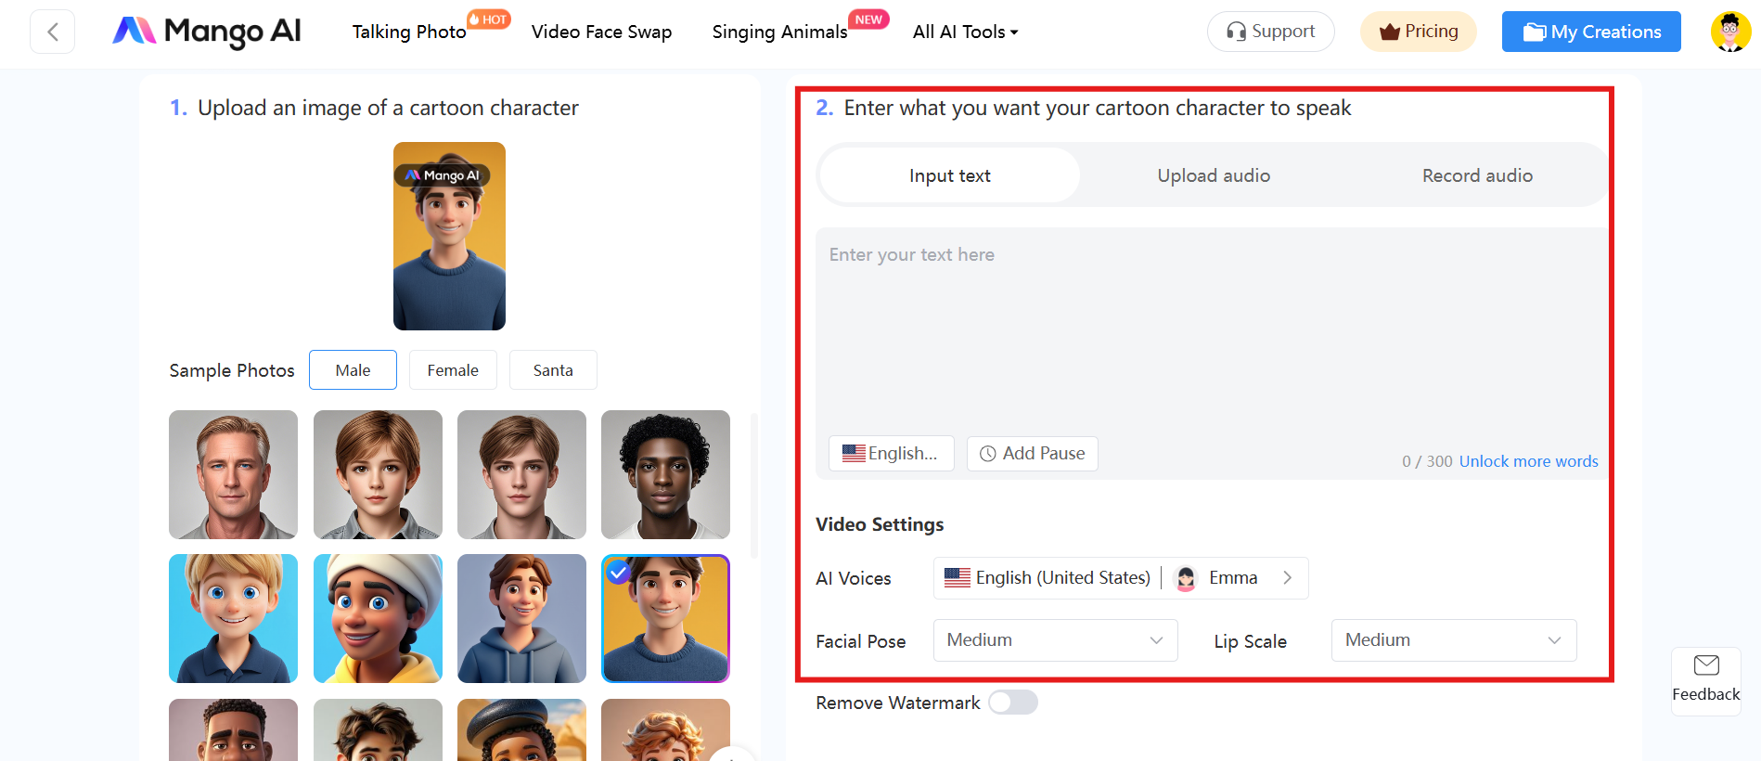1761x761 pixels.
Task: Click the Support headset button
Action: point(1270,32)
